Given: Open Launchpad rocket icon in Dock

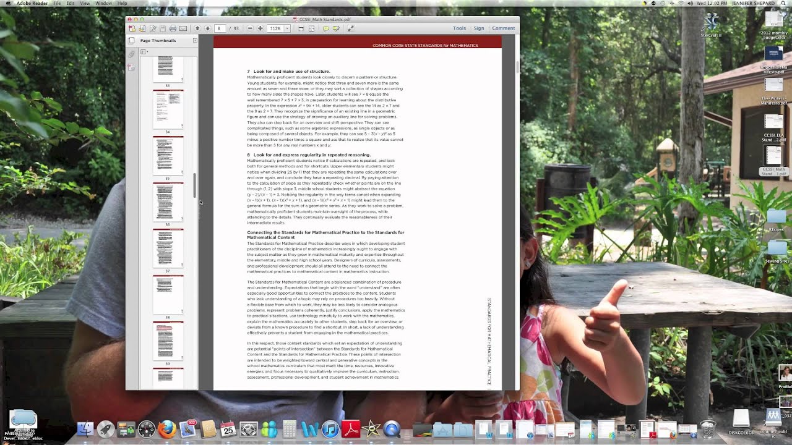Looking at the screenshot, I should tap(105, 429).
